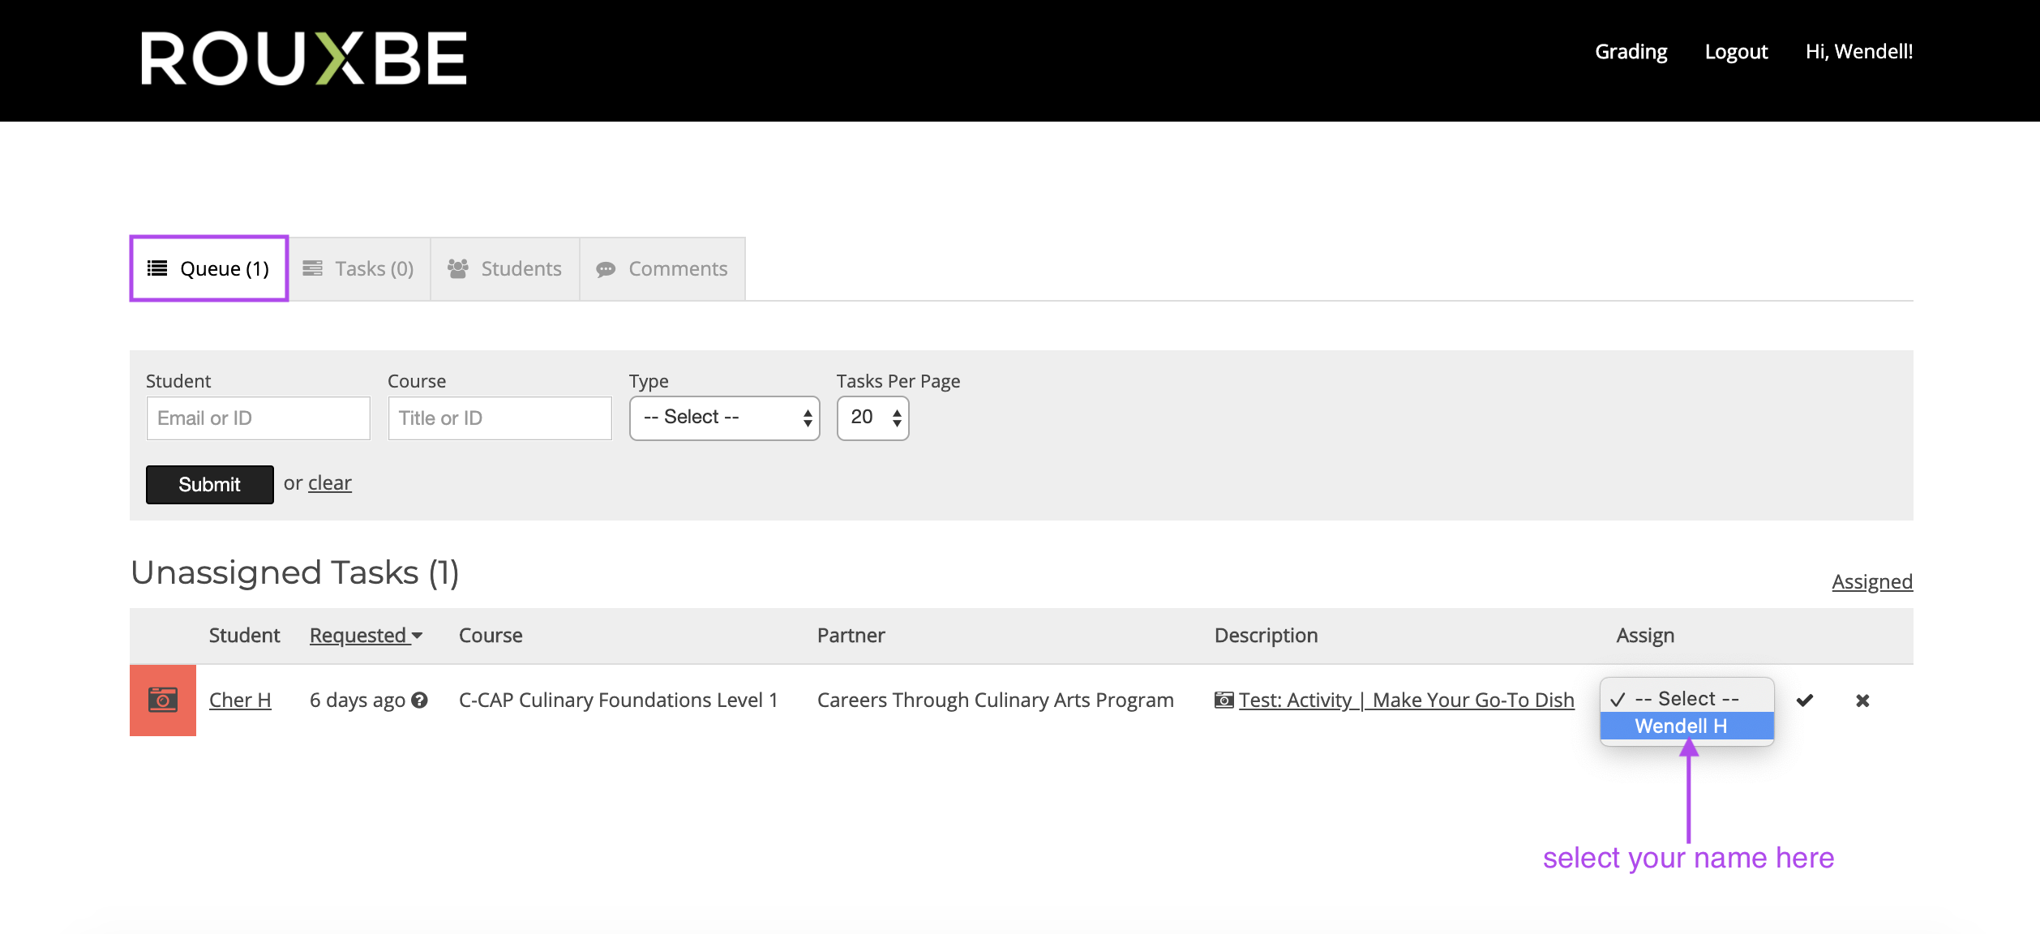Image resolution: width=2040 pixels, height=934 pixels.
Task: Click the C-CAP Culinary Foundations Level 1 cell
Action: click(619, 700)
